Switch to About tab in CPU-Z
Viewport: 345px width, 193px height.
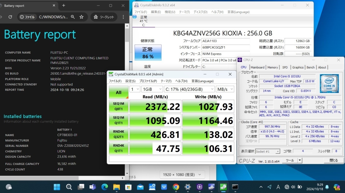(322, 67)
